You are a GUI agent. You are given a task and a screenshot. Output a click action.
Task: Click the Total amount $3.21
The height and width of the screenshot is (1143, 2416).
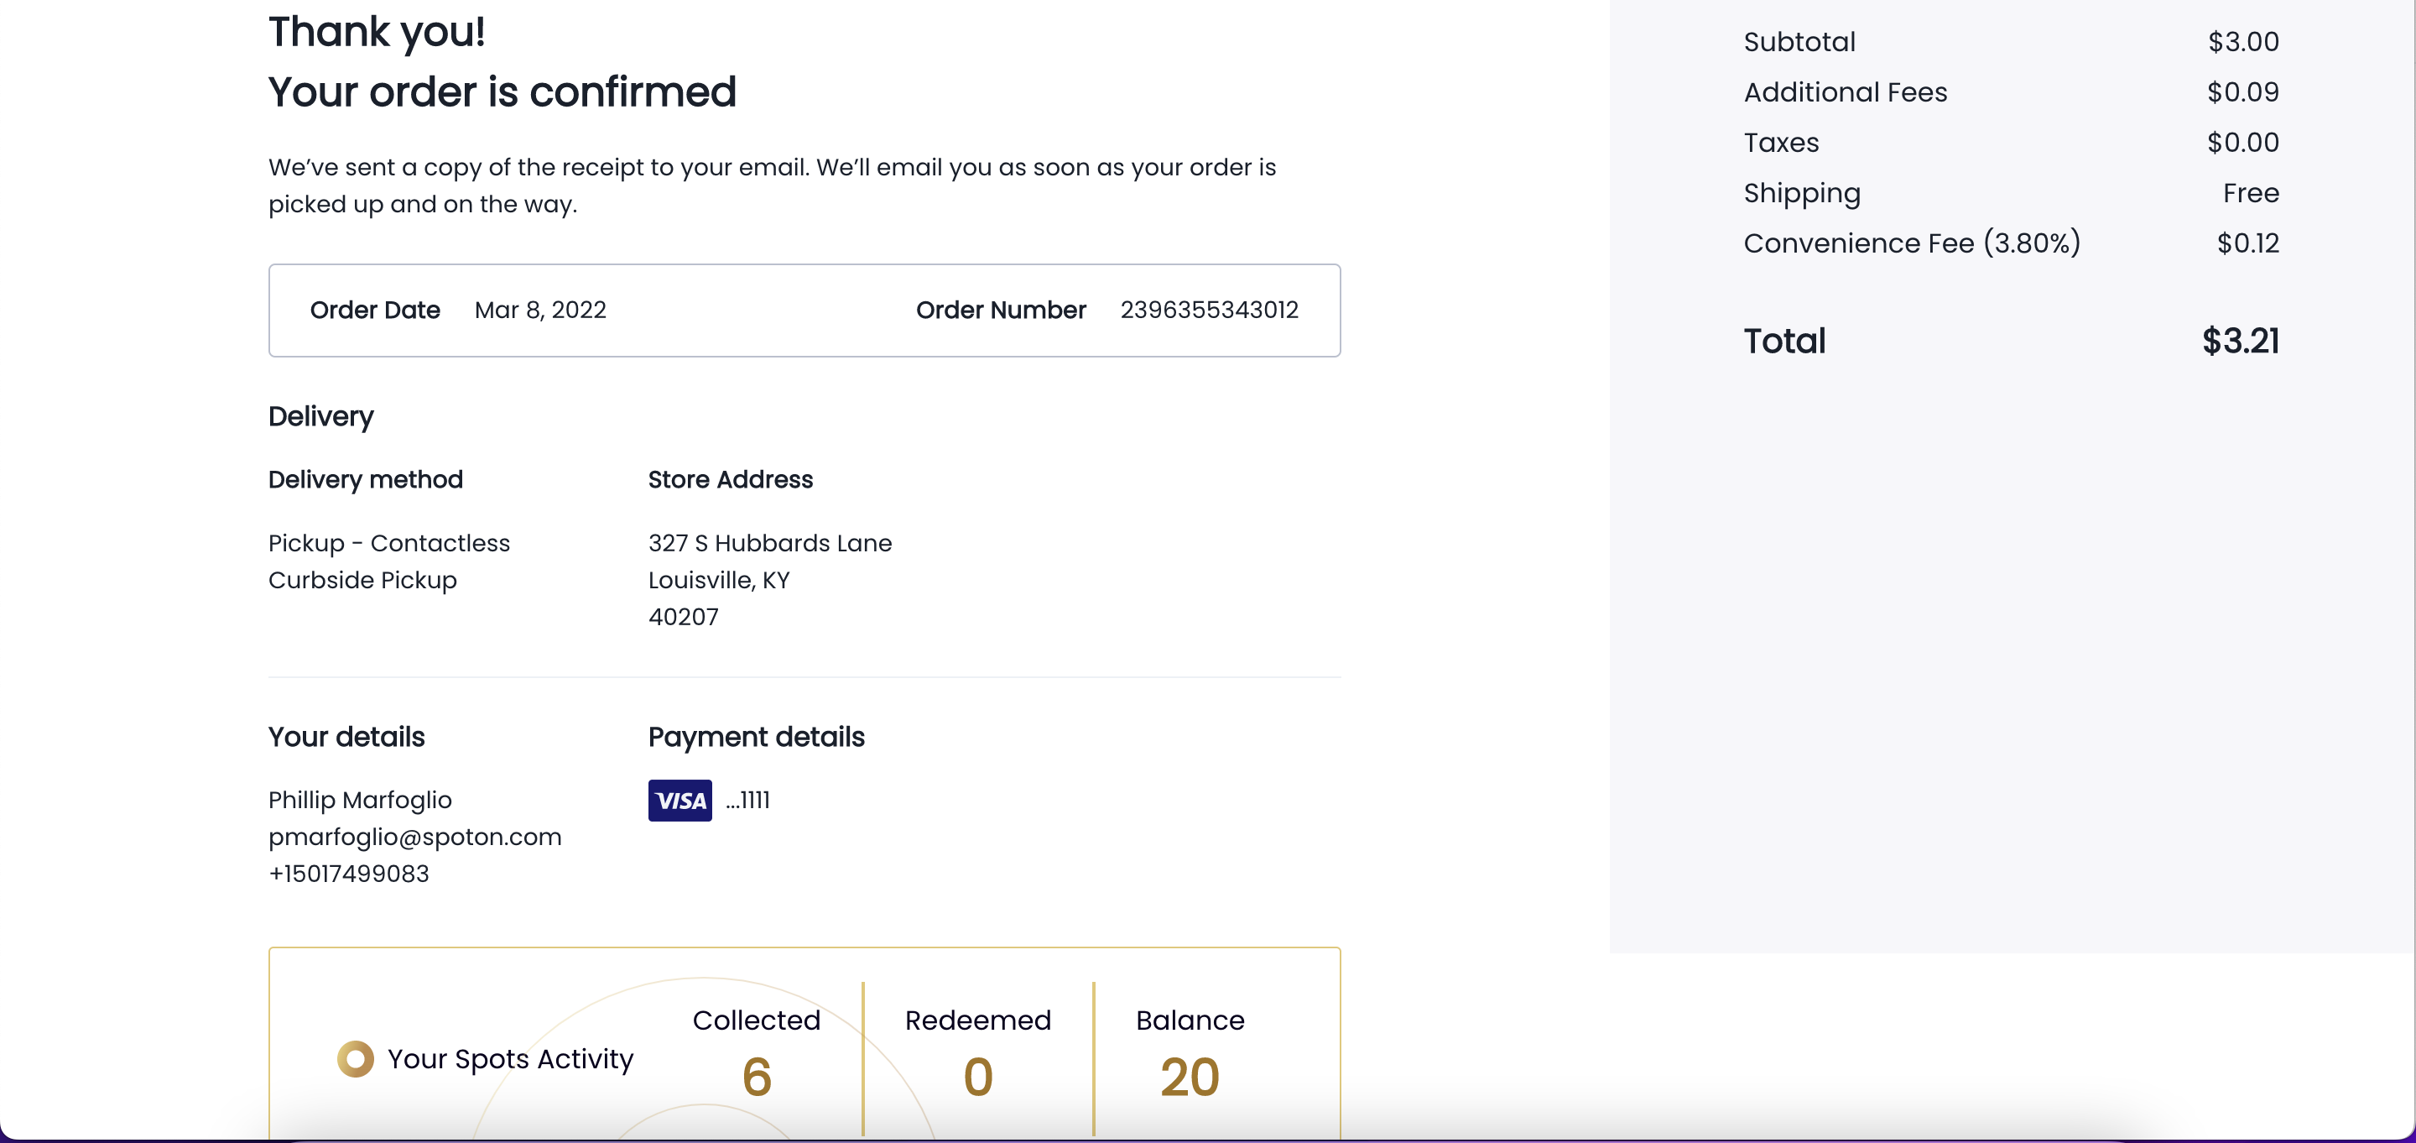(2241, 341)
